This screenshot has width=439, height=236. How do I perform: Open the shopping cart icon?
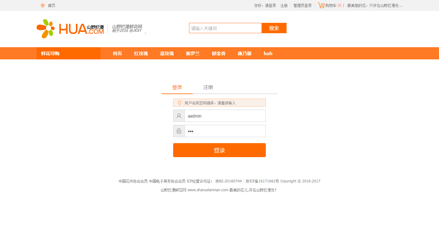321,5
